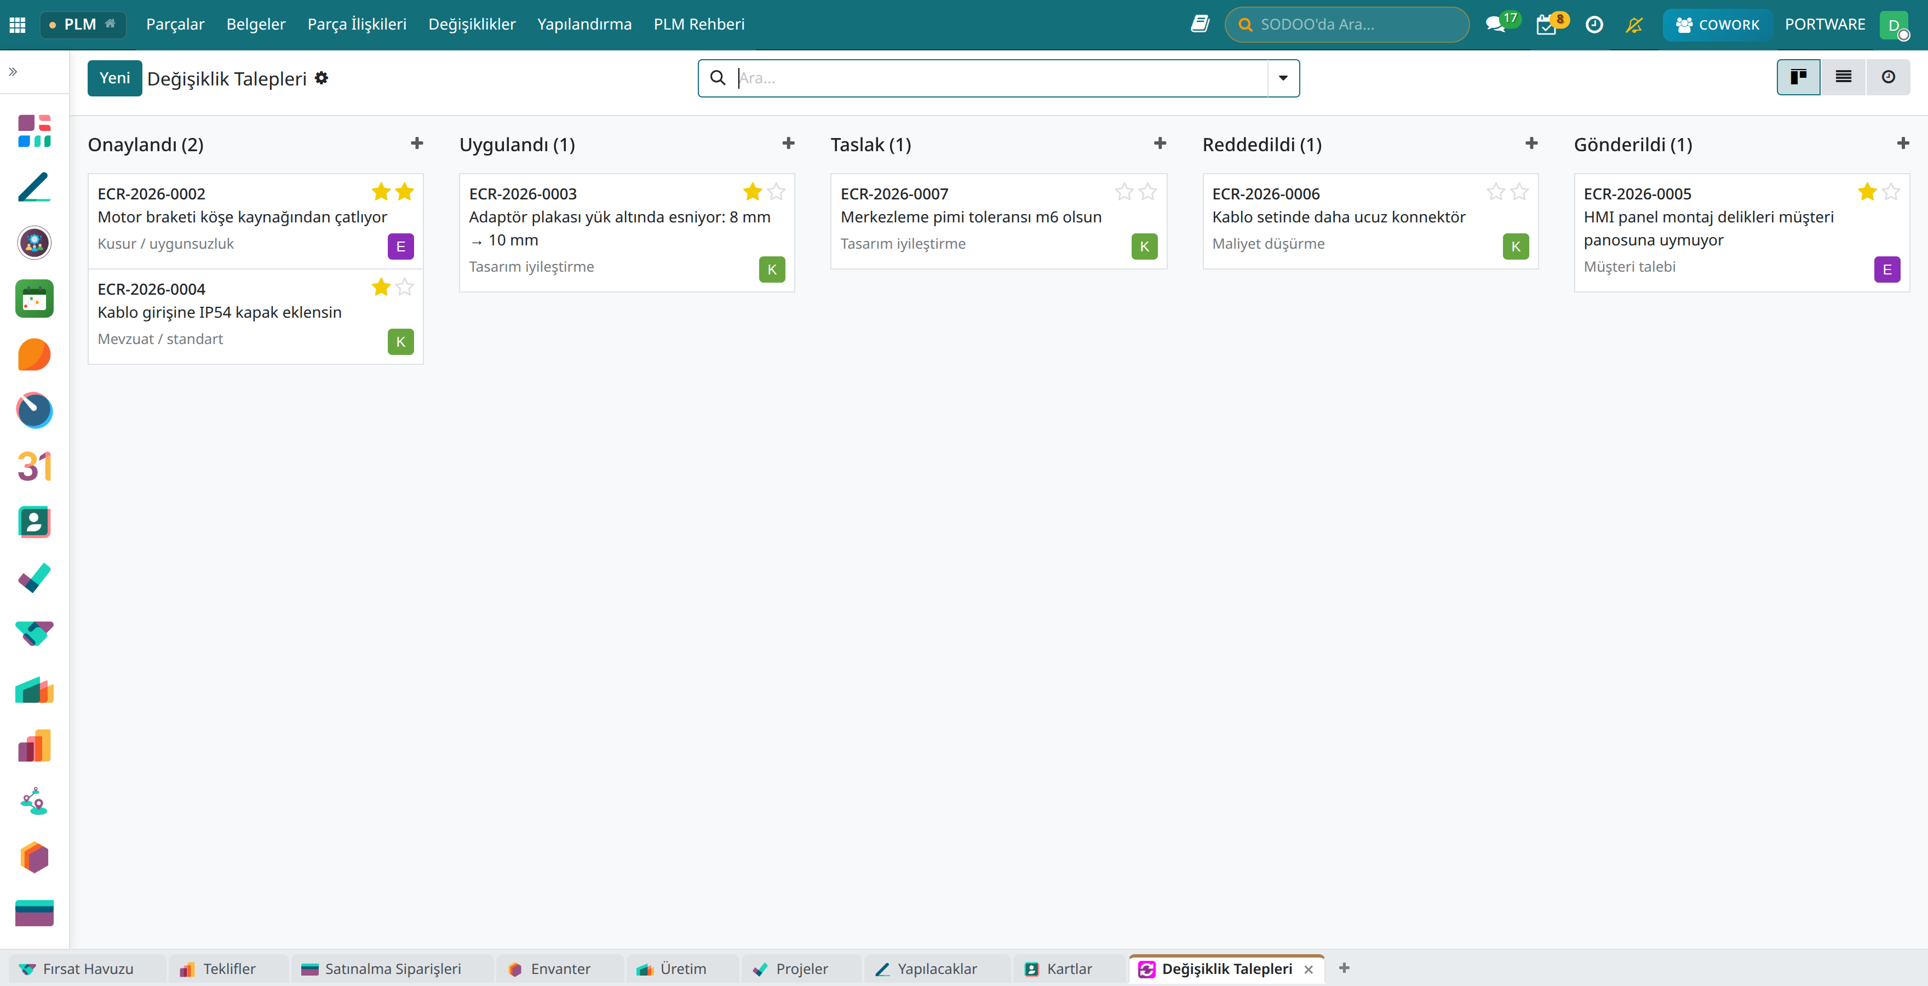Open the search options dropdown arrow
This screenshot has width=1928, height=986.
point(1283,78)
